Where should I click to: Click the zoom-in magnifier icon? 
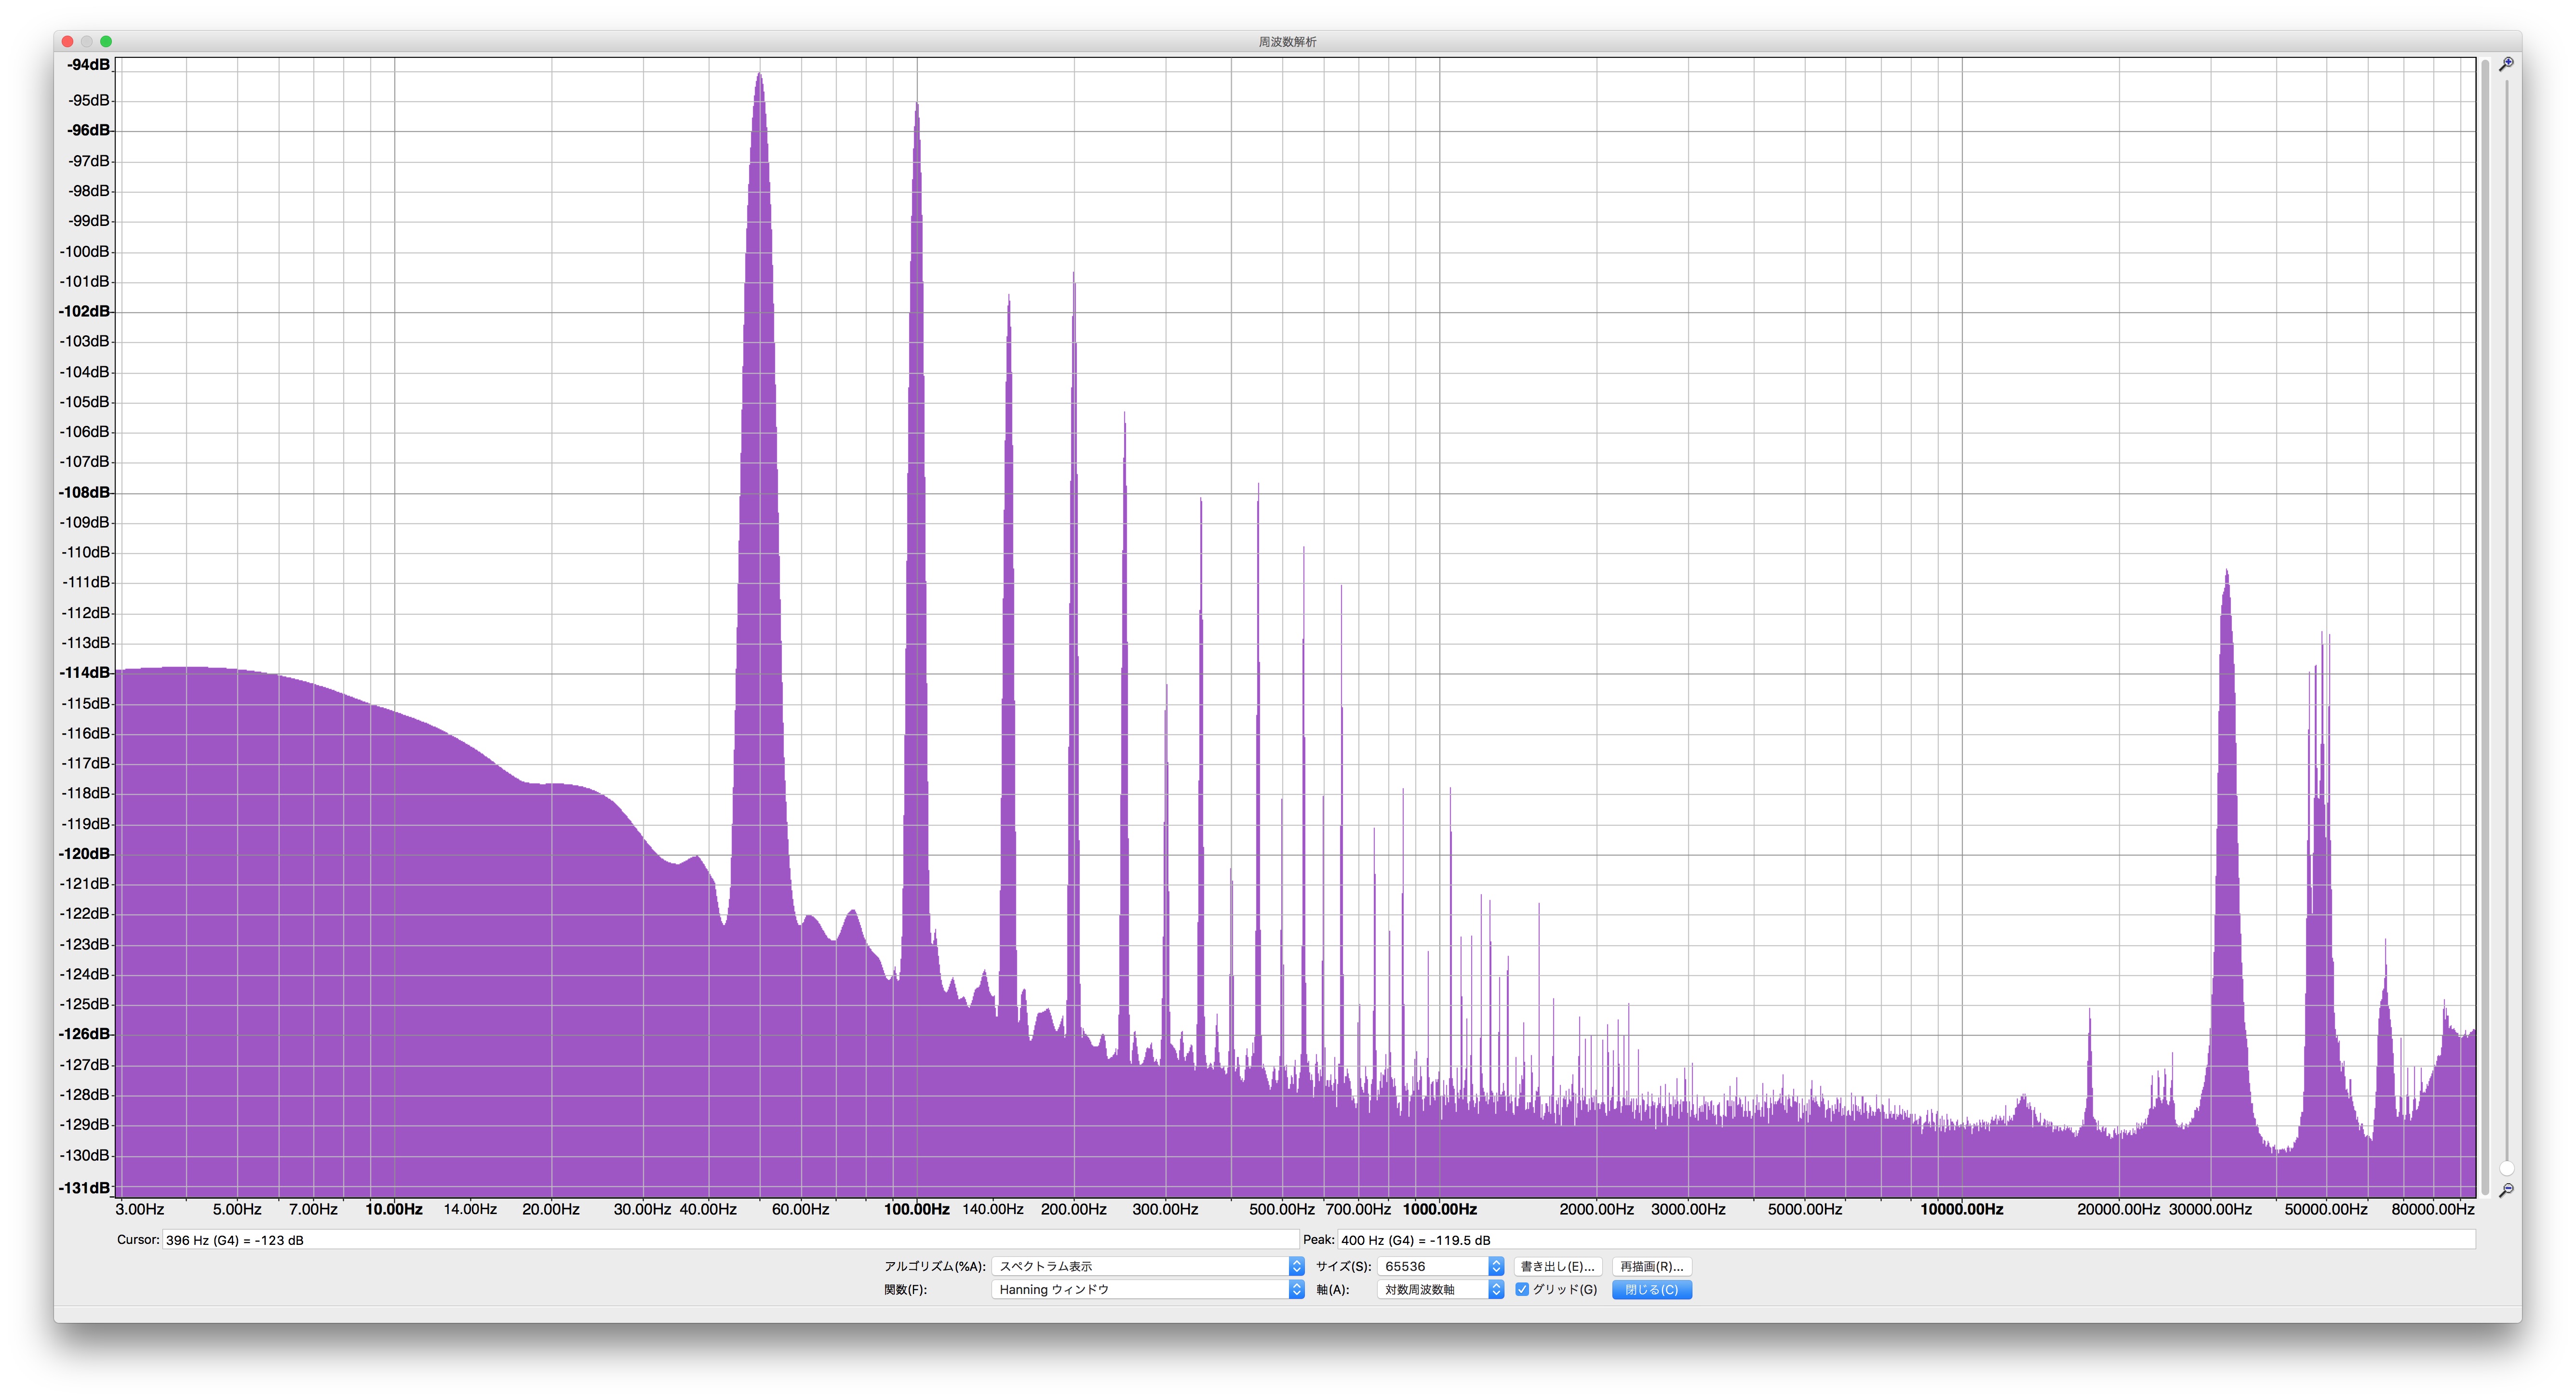pyautogui.click(x=2506, y=64)
